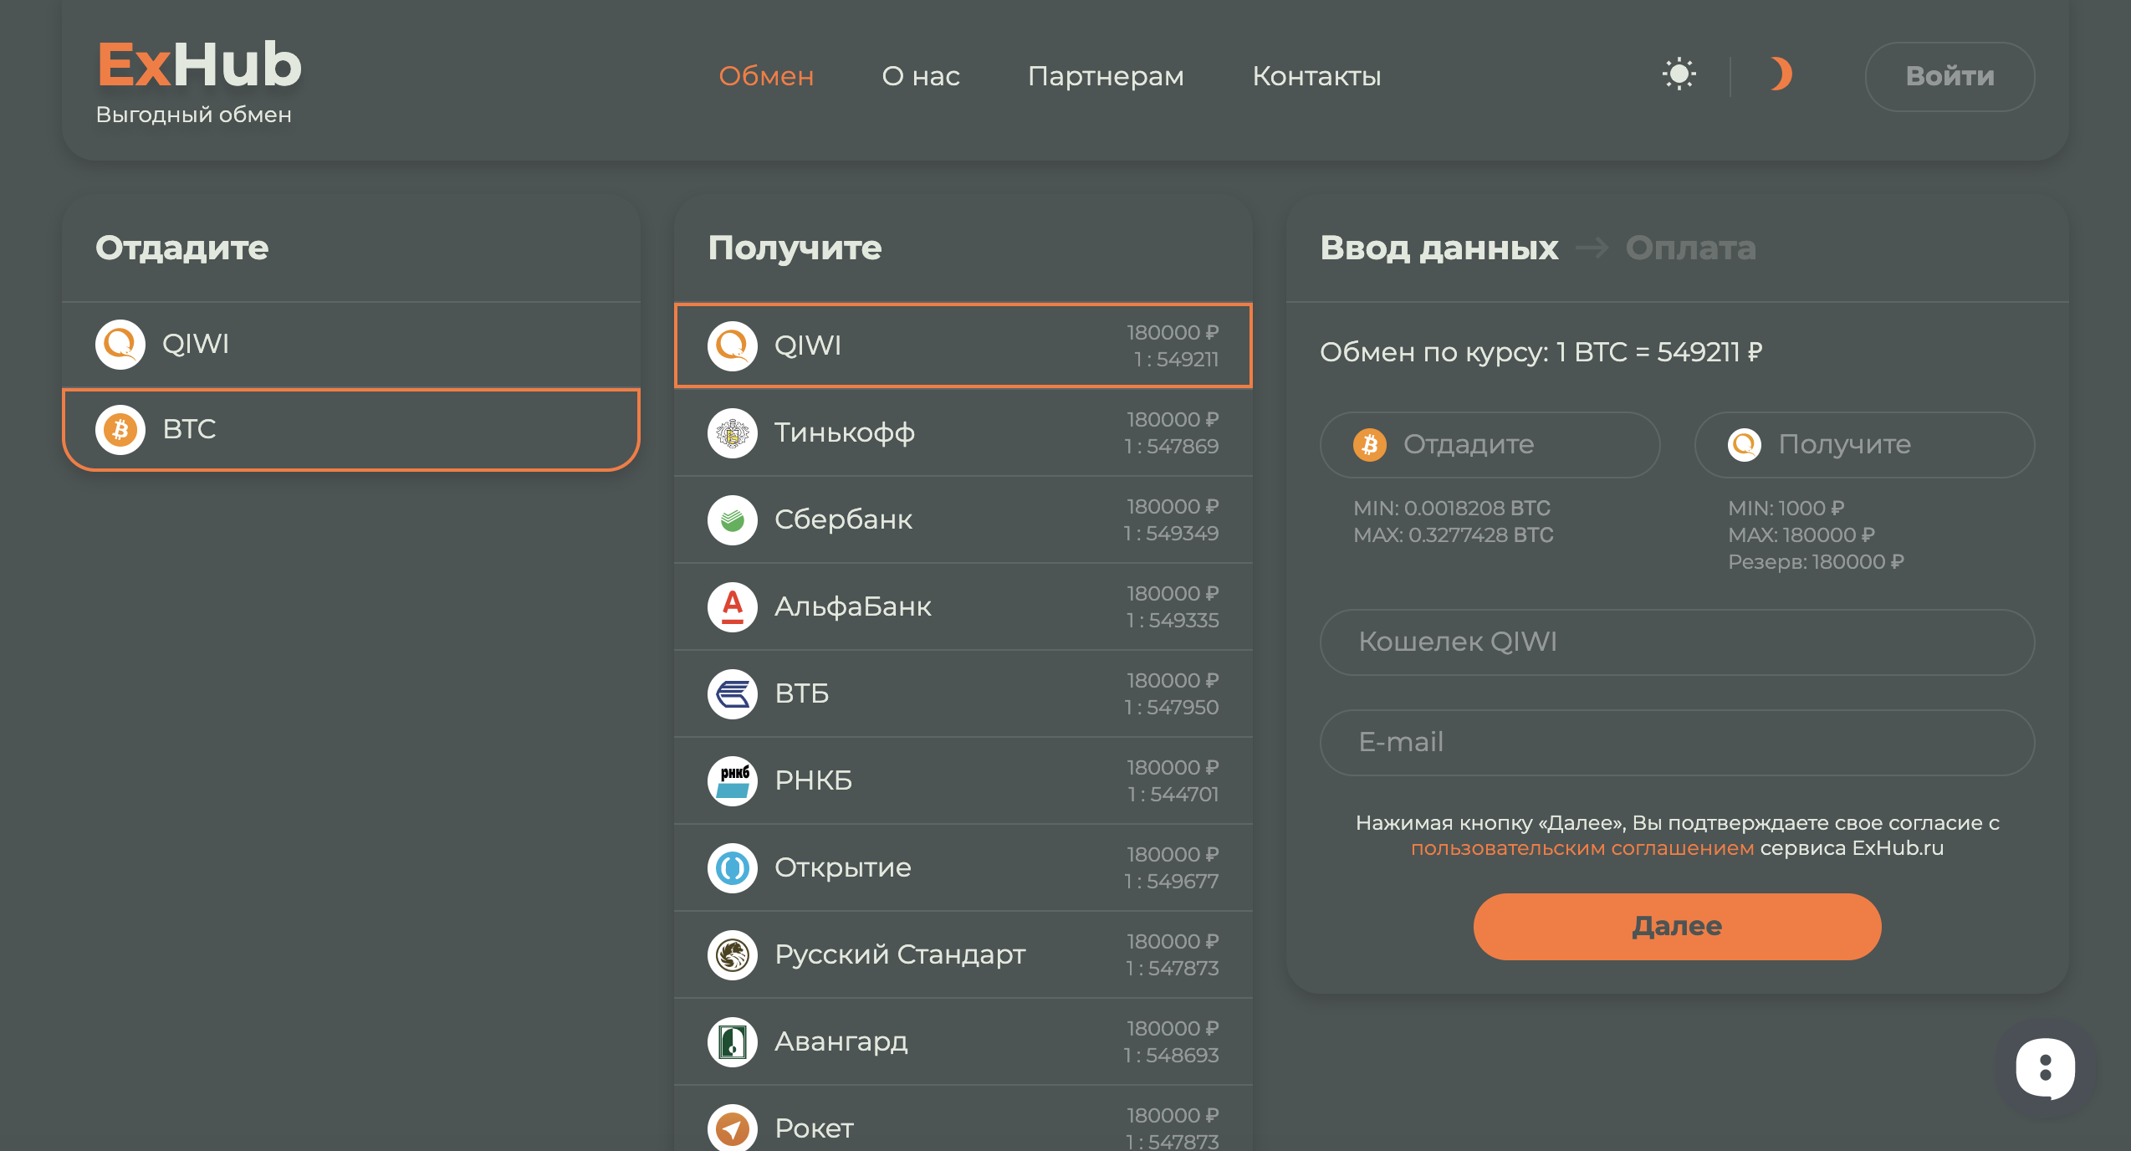
Task: Open the О нас menu item
Action: click(x=921, y=76)
